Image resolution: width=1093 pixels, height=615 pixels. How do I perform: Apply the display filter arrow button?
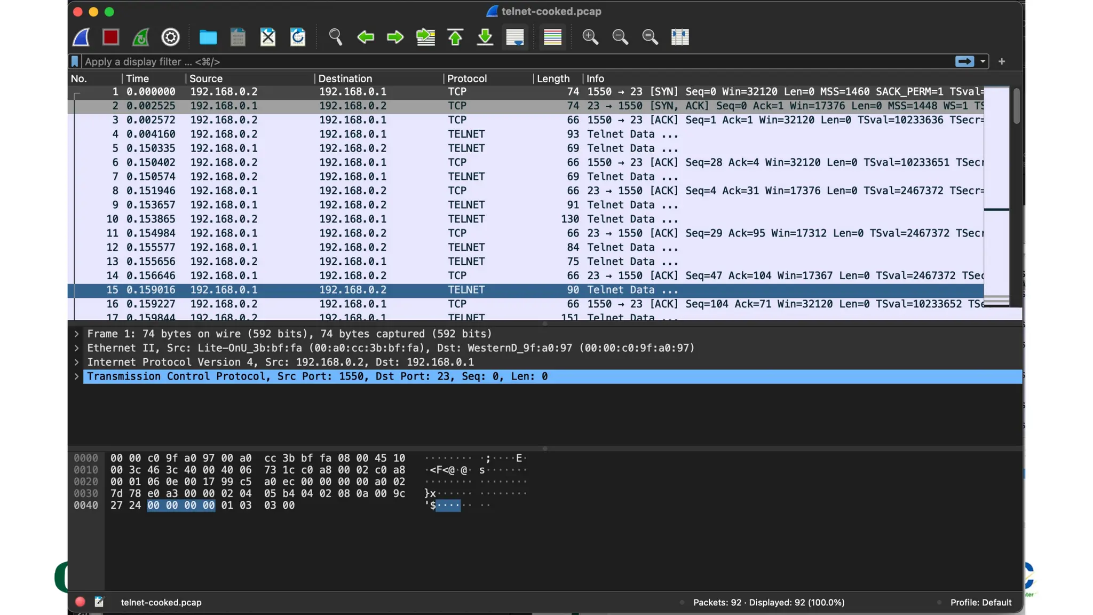click(964, 61)
